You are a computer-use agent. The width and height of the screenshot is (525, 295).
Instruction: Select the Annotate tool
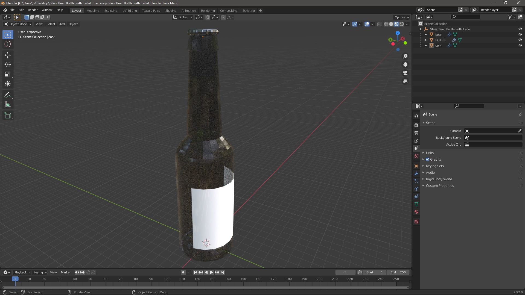8,95
